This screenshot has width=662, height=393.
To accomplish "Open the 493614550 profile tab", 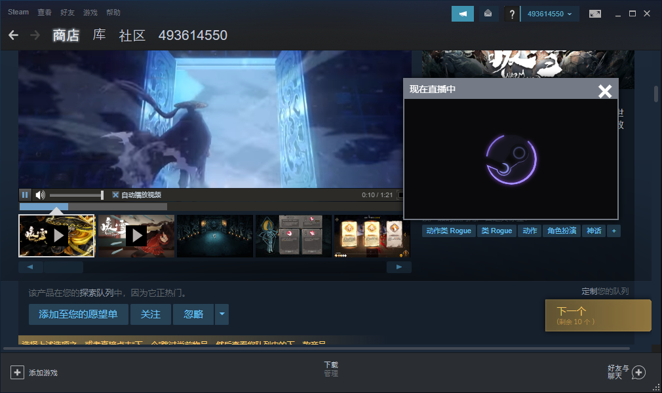I will (193, 35).
